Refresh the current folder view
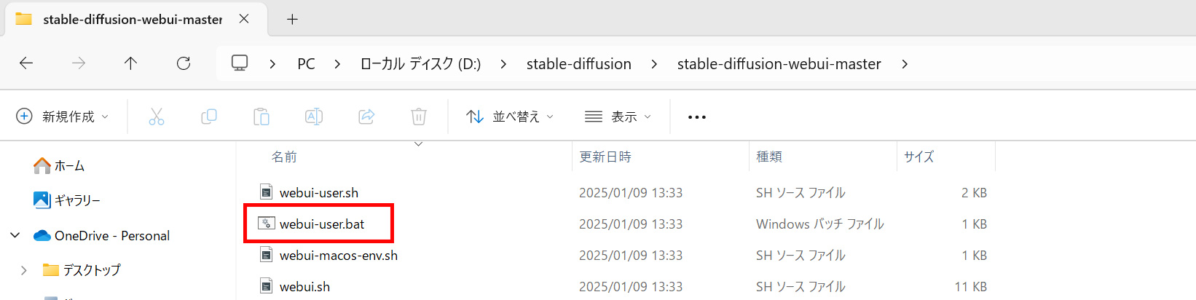Screen dimensions: 1196x300 tap(184, 64)
